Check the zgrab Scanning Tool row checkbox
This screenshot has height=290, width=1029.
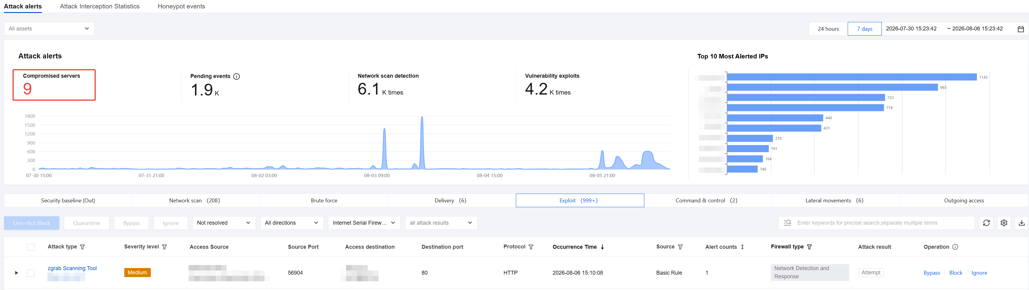[x=31, y=273]
